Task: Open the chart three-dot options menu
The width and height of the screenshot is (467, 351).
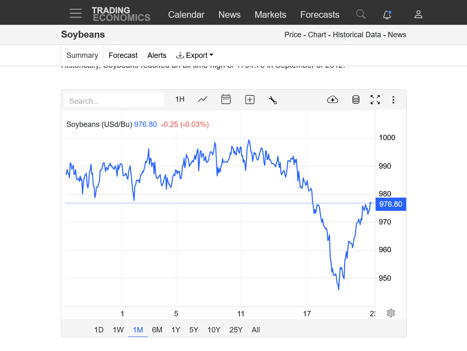Action: pos(393,100)
